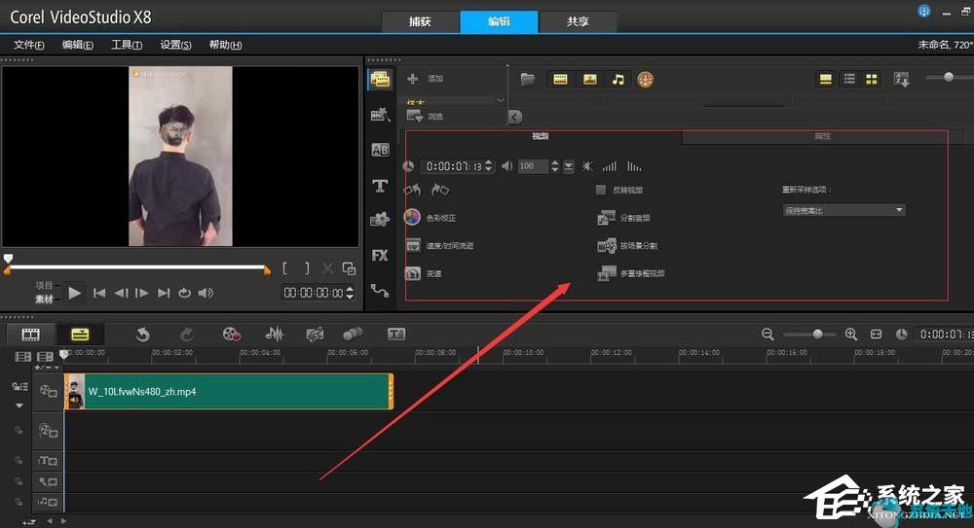This screenshot has height=528, width=974.
Task: Click Split by Scene button
Action: click(x=626, y=246)
